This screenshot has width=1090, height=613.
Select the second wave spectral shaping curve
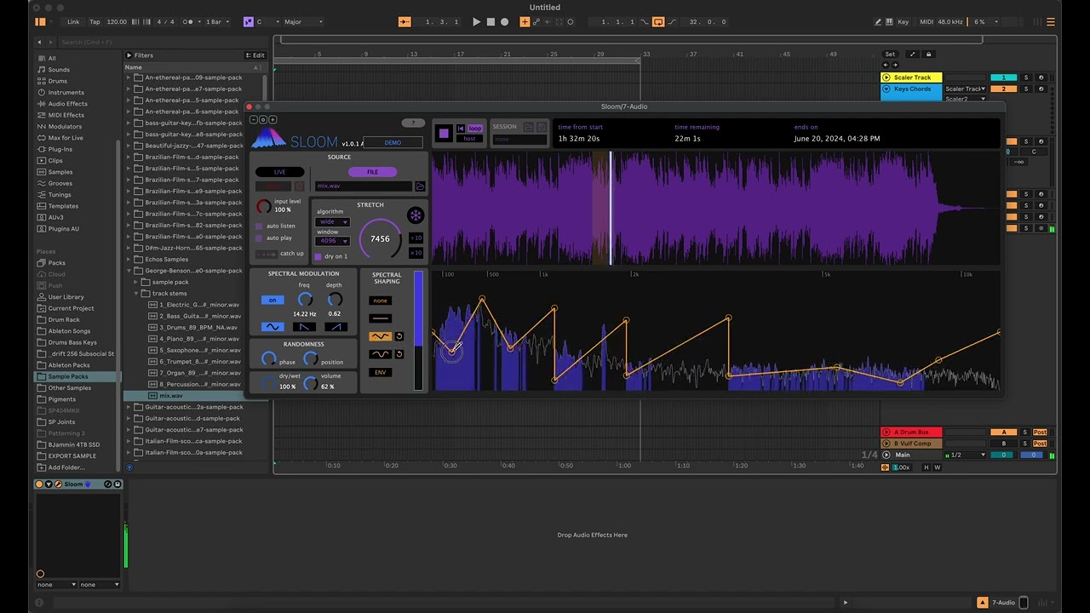point(381,354)
